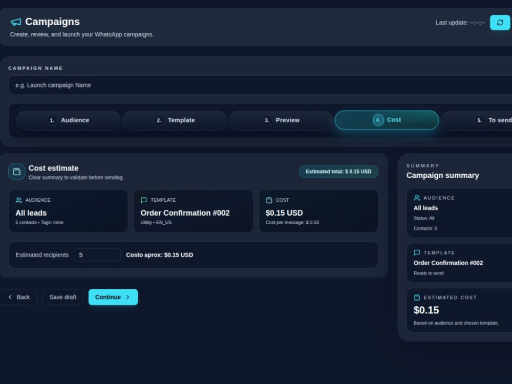Focus the Campaign name input field

[260, 85]
